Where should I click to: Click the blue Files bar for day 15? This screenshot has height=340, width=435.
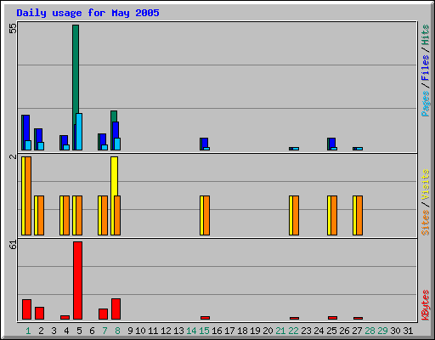[205, 143]
